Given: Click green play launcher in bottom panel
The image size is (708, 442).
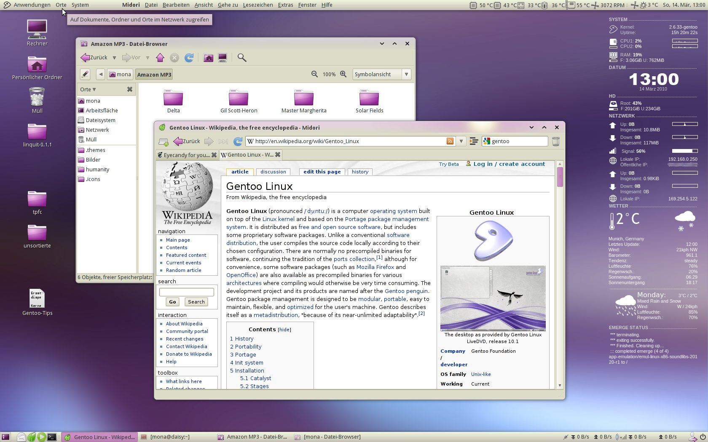Looking at the screenshot, I should tap(41, 437).
